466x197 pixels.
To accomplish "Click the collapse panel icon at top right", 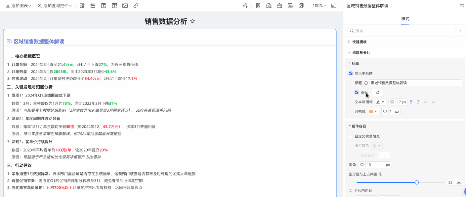I will (462, 6).
